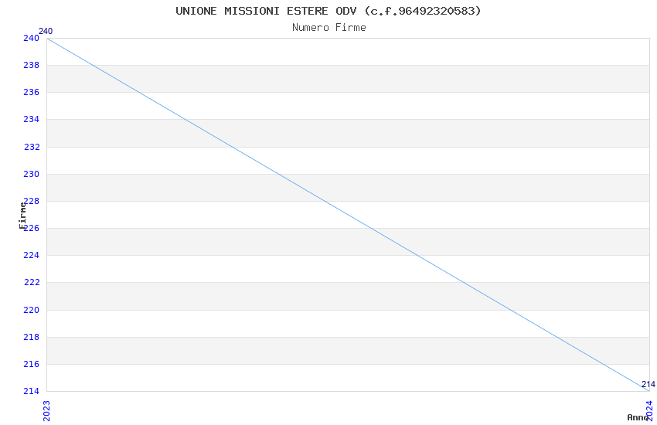Click y-axis tick value 236
This screenshot has width=657, height=425.
click(31, 93)
